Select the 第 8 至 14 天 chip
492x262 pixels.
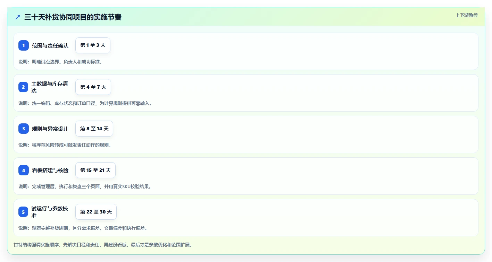(x=94, y=129)
